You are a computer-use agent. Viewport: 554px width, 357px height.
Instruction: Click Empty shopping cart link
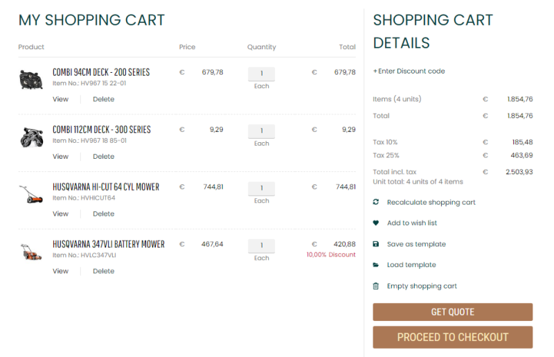click(x=422, y=286)
